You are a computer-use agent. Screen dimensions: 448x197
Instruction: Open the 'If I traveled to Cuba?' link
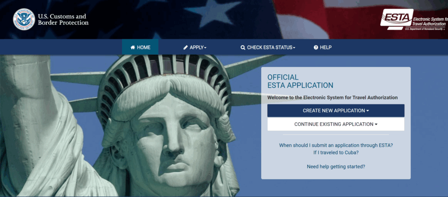click(x=336, y=152)
